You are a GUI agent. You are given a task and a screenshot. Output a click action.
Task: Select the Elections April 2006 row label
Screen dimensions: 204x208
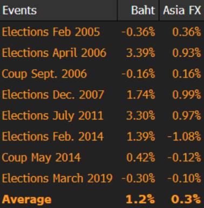(54, 53)
